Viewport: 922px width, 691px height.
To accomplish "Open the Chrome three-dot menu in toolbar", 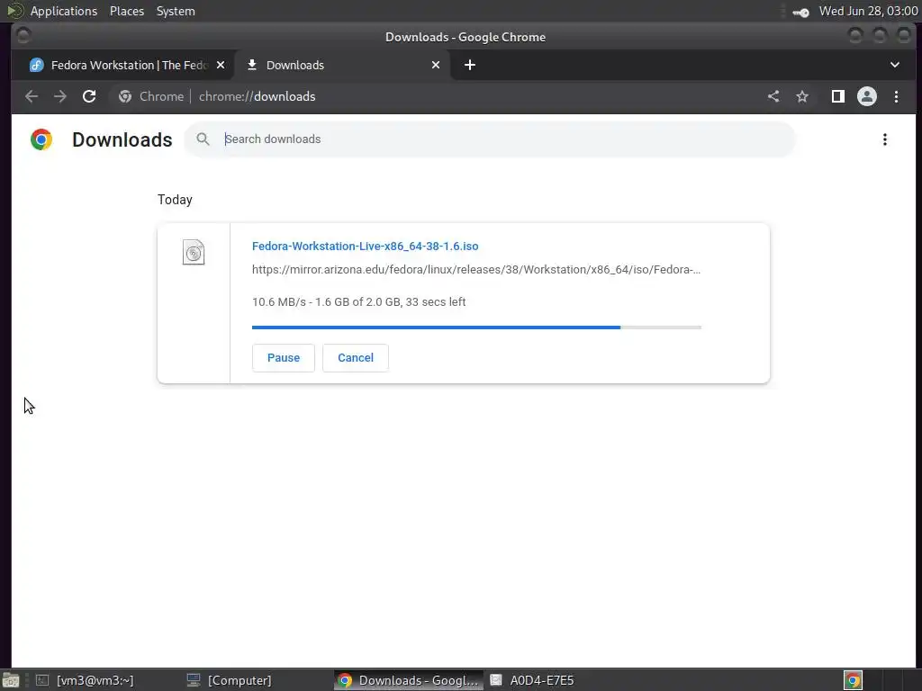I will [x=896, y=96].
